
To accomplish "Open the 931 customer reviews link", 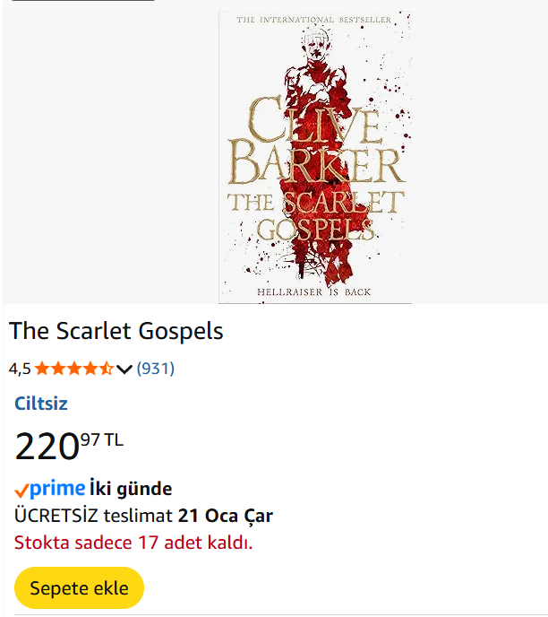I will click(x=155, y=369).
